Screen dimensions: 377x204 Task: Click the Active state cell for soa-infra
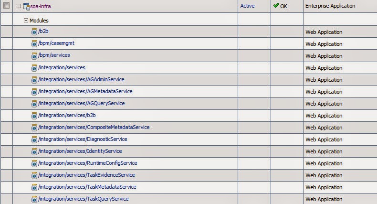point(247,6)
